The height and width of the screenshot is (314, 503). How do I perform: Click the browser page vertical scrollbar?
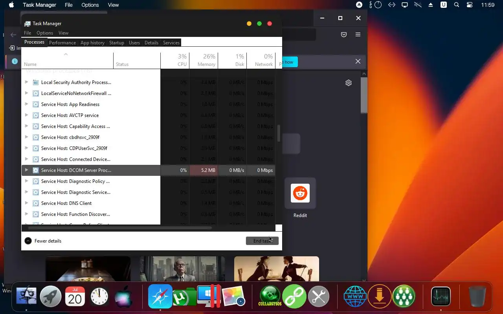coord(364,95)
